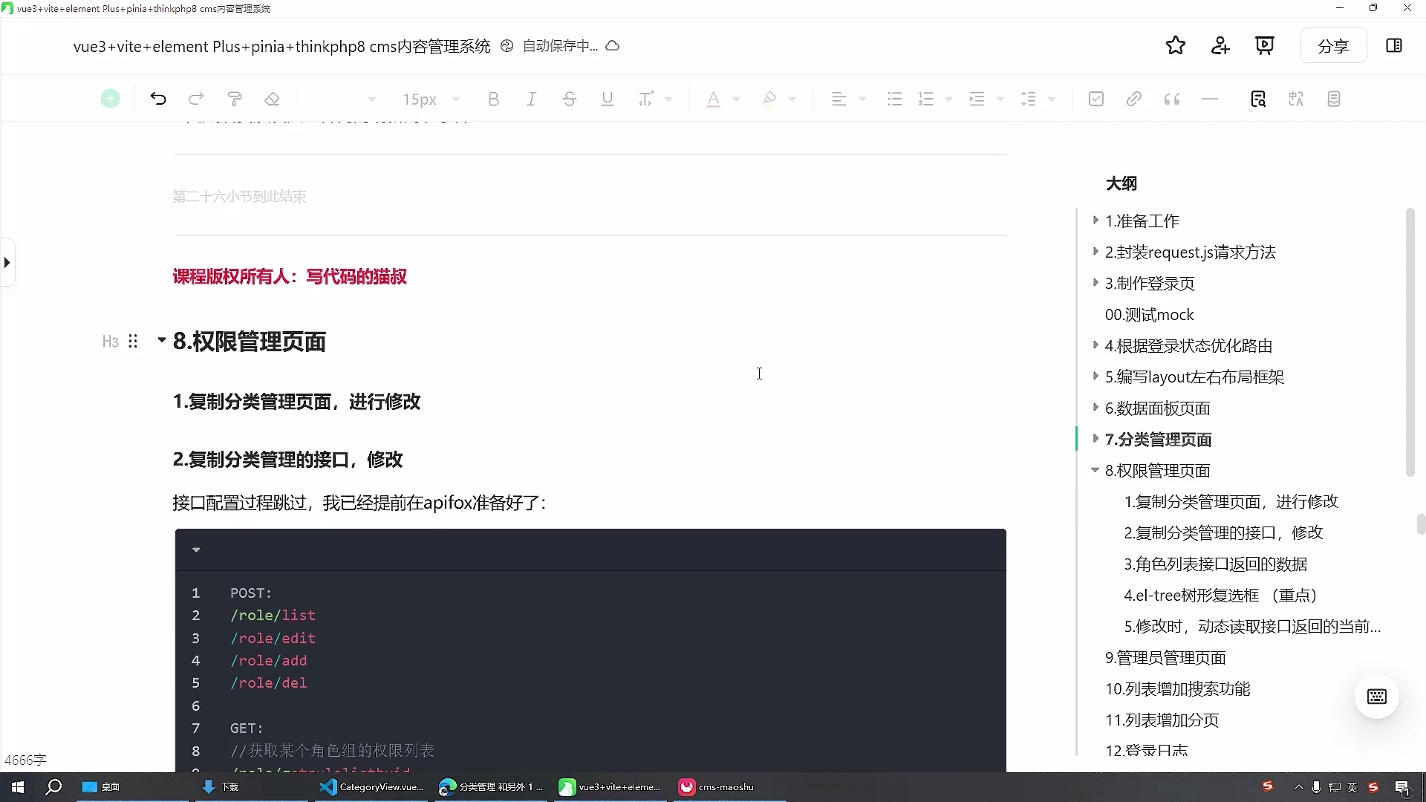Open the font size dropdown

(x=431, y=99)
